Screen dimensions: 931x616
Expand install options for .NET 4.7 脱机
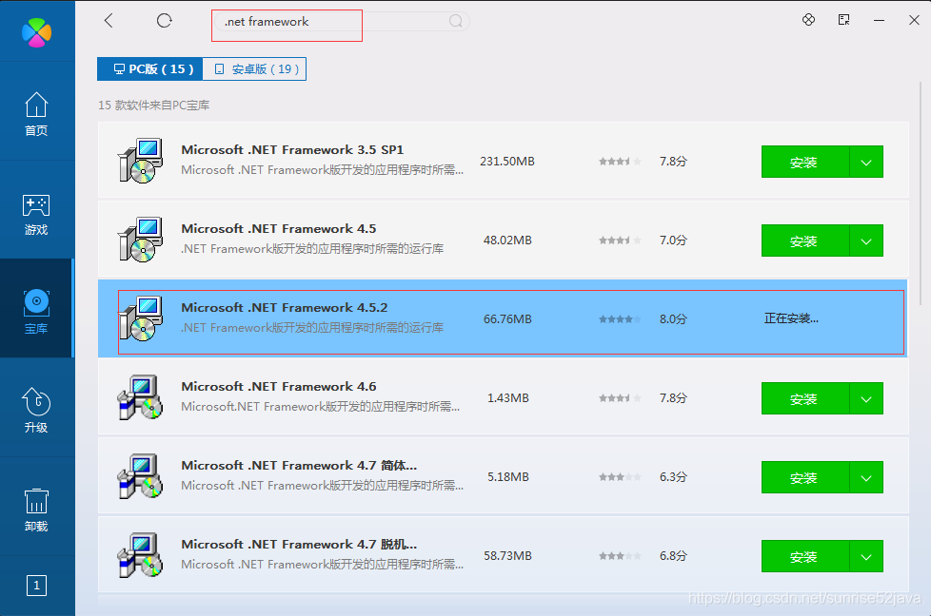pos(866,555)
